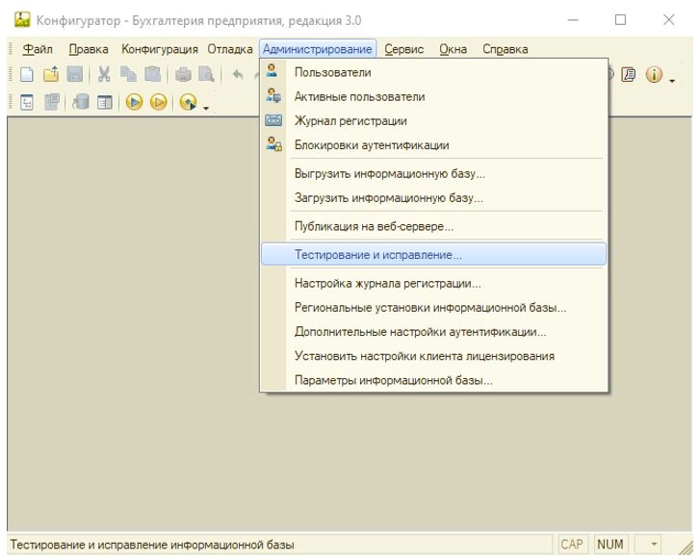This screenshot has height=560, width=700.
Task: Click the Активные пользователи icon in menu
Action: [x=273, y=95]
